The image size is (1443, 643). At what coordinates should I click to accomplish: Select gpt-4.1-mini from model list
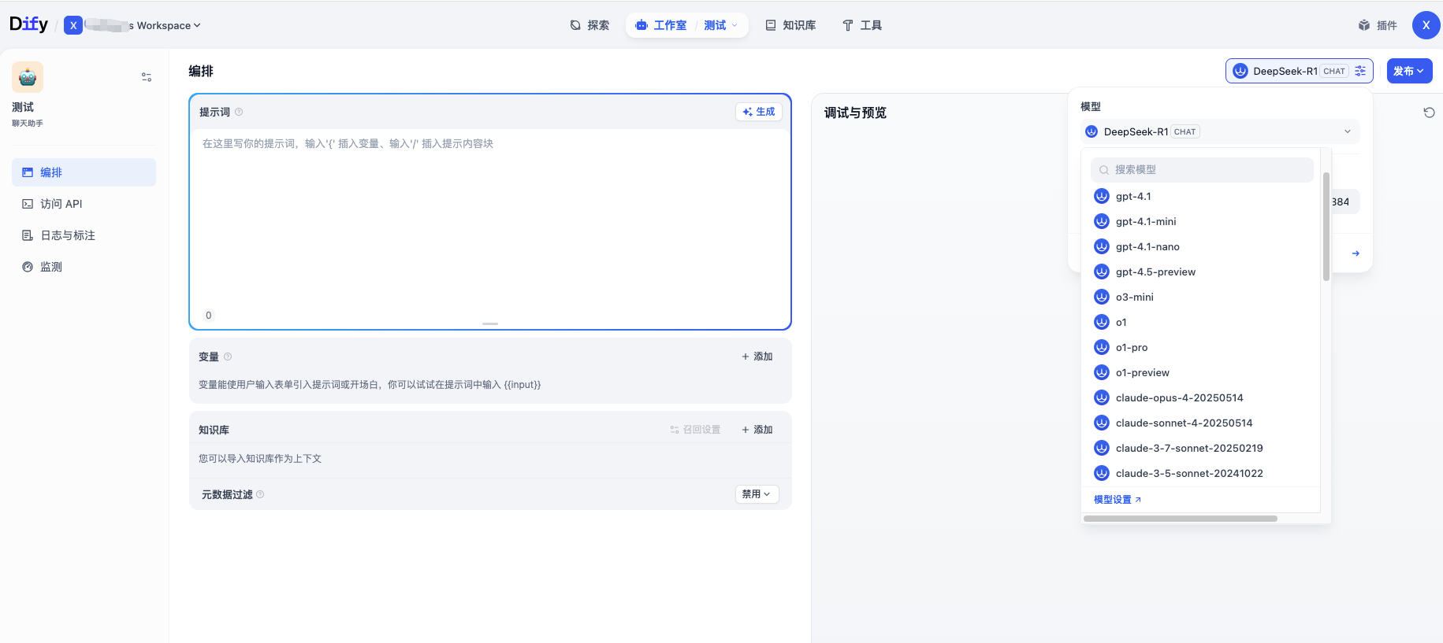(1202, 221)
